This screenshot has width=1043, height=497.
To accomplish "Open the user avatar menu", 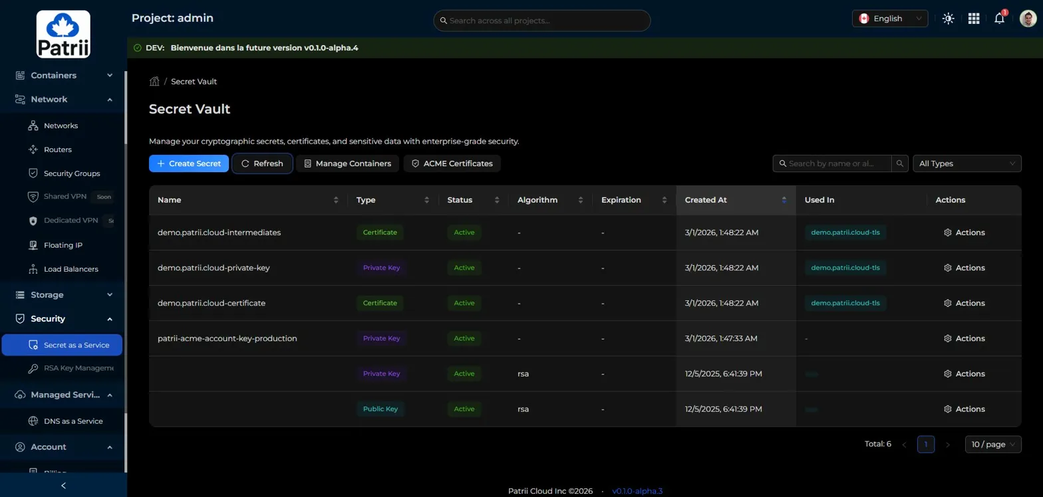I will click(x=1028, y=19).
